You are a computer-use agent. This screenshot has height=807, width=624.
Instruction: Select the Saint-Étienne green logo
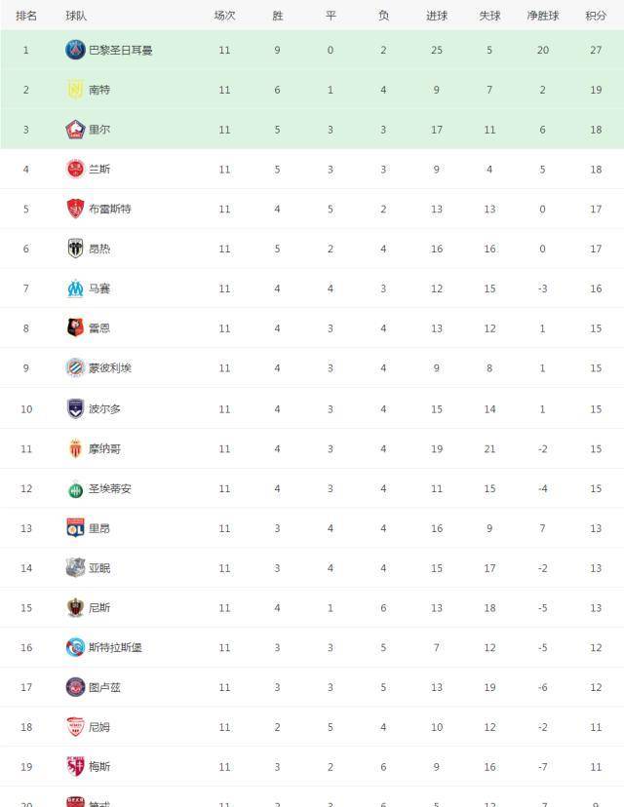pyautogui.click(x=75, y=490)
